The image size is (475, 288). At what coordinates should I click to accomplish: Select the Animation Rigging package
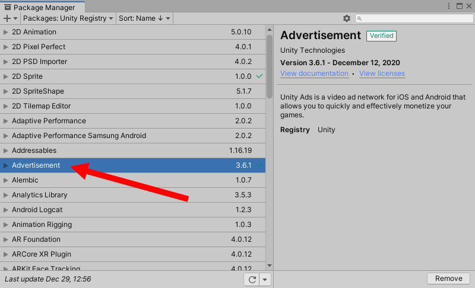tap(132, 225)
